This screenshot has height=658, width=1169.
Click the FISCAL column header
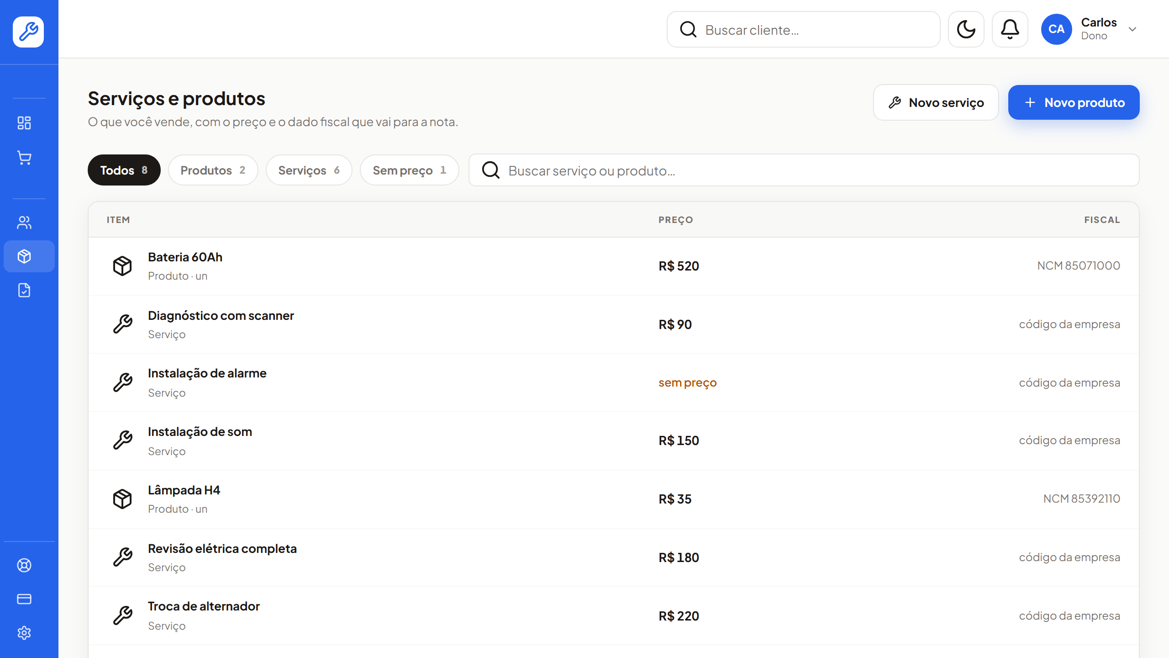pos(1102,220)
